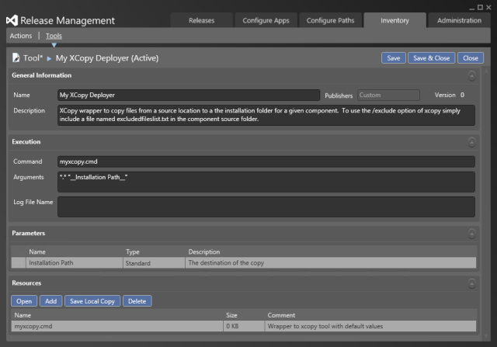Click the vertical scrollbar down arrow
This screenshot has width=497, height=347.
pyautogui.click(x=486, y=336)
